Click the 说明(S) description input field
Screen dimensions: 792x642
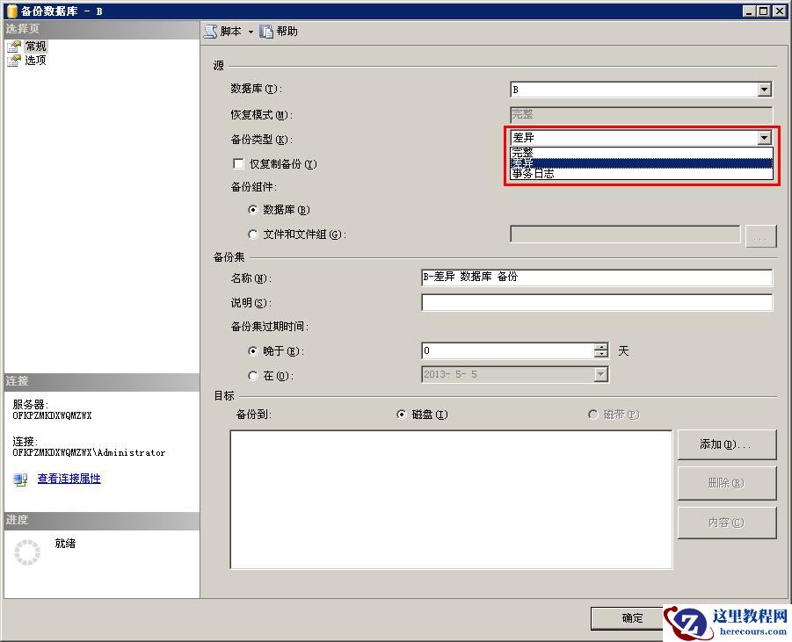[x=596, y=303]
